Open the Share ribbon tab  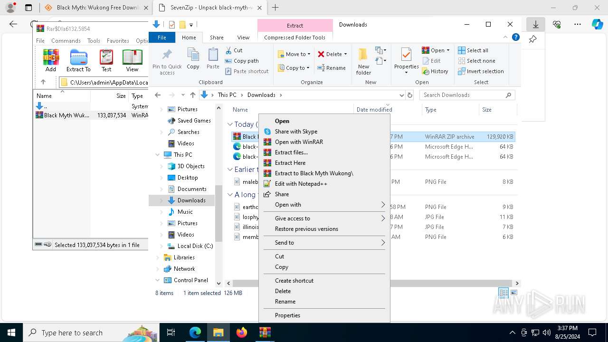[217, 38]
